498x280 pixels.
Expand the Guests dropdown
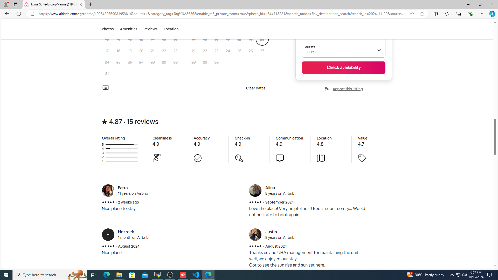[x=343, y=50]
